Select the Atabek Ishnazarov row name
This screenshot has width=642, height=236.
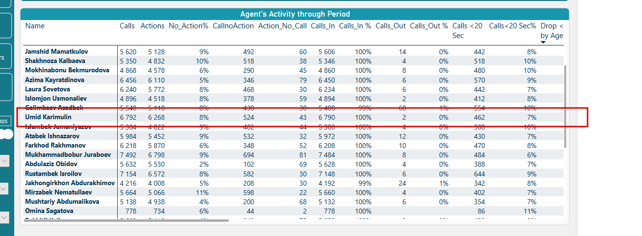pyautogui.click(x=52, y=136)
